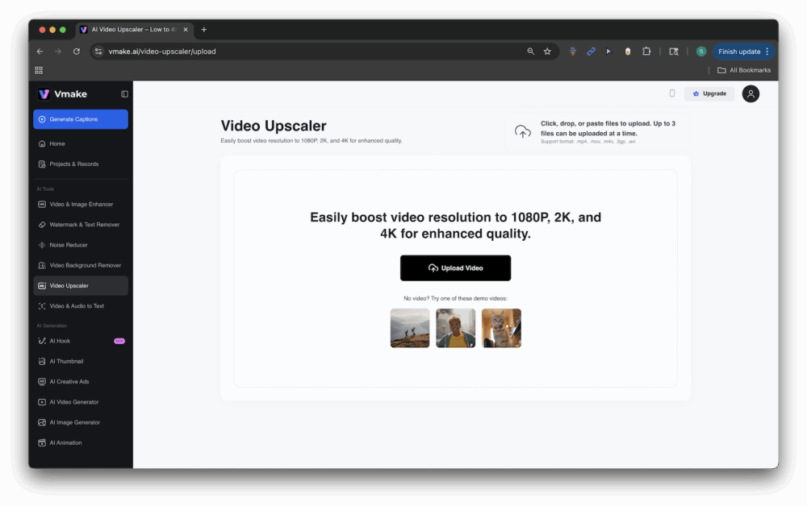The height and width of the screenshot is (506, 807).
Task: Bookmark this page with star icon
Action: (x=547, y=52)
